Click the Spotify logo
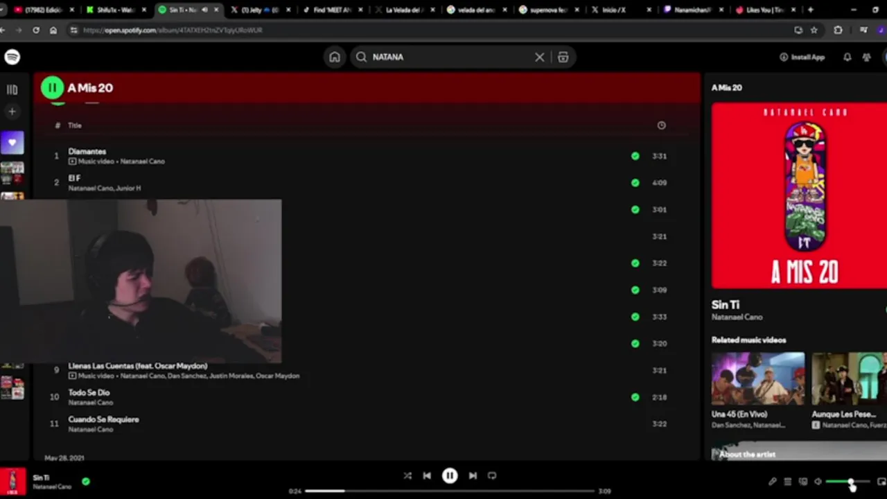Image resolution: width=887 pixels, height=499 pixels. click(12, 57)
